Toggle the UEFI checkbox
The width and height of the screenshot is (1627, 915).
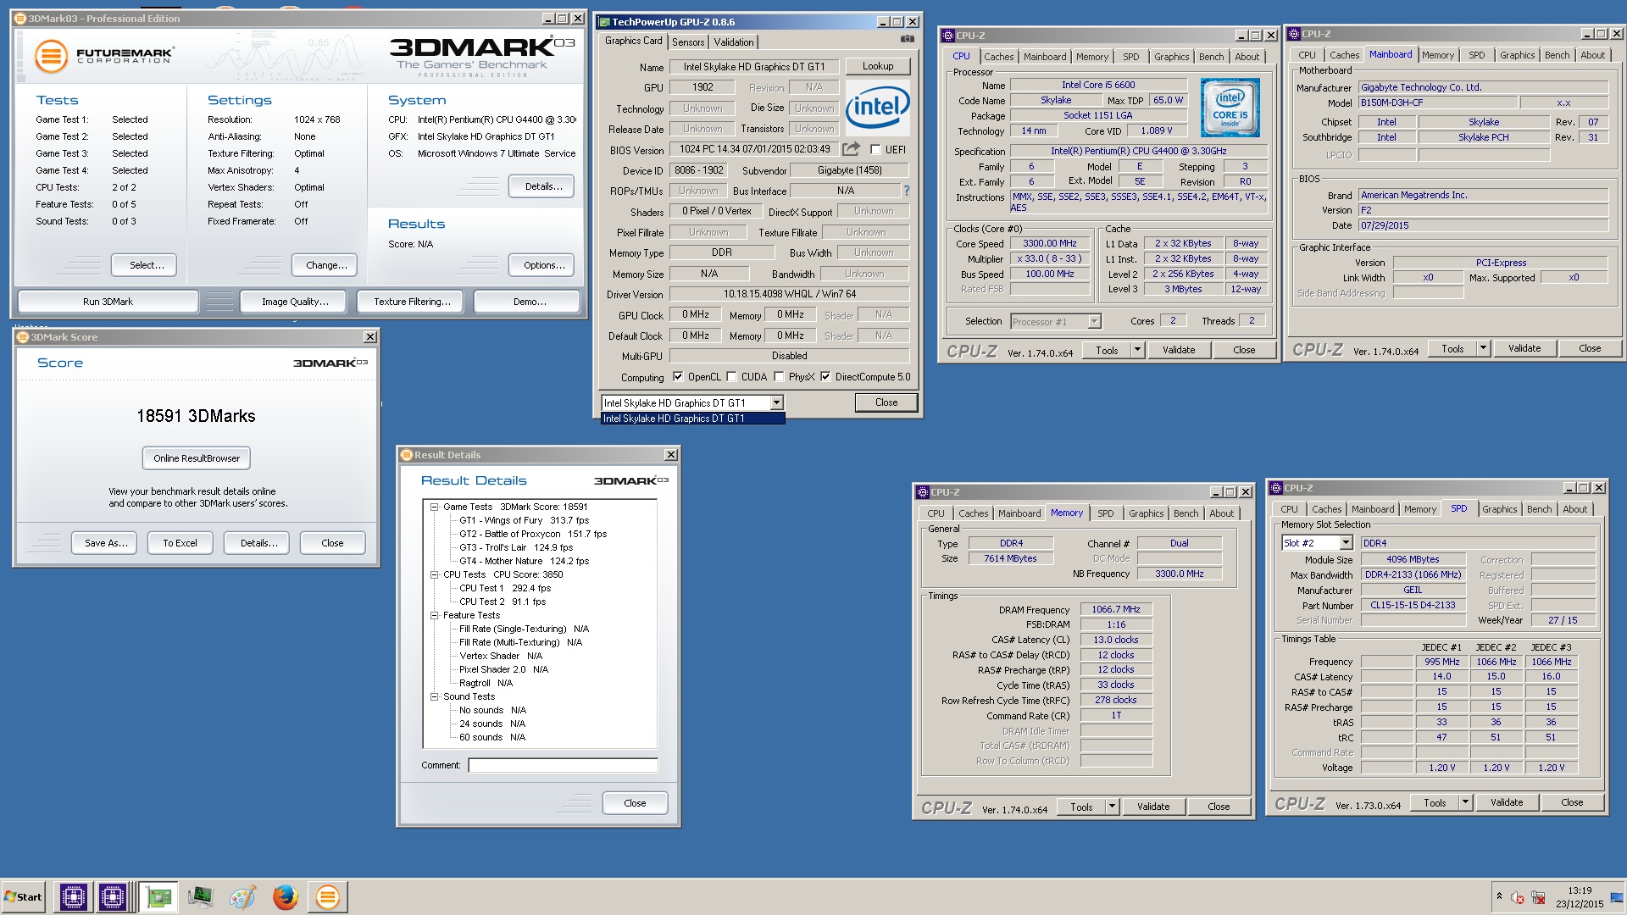click(x=875, y=150)
